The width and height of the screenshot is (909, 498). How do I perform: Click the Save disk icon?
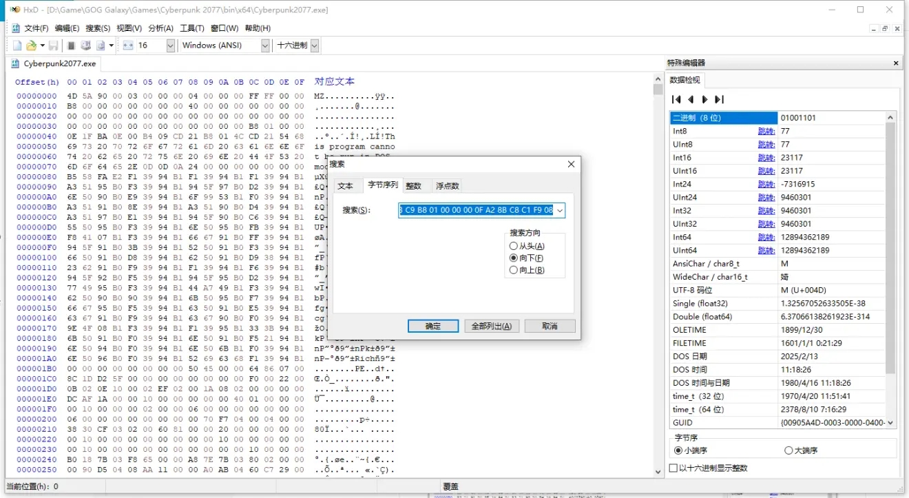53,45
